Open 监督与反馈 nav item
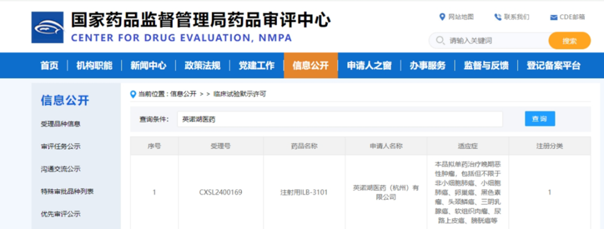 click(486, 65)
